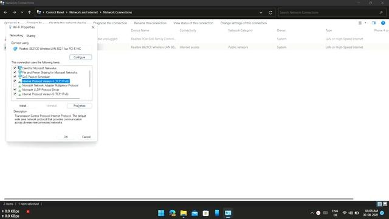389x219 pixels.
Task: Launch Microsoft Edge from the taskbar
Action: coord(172,213)
